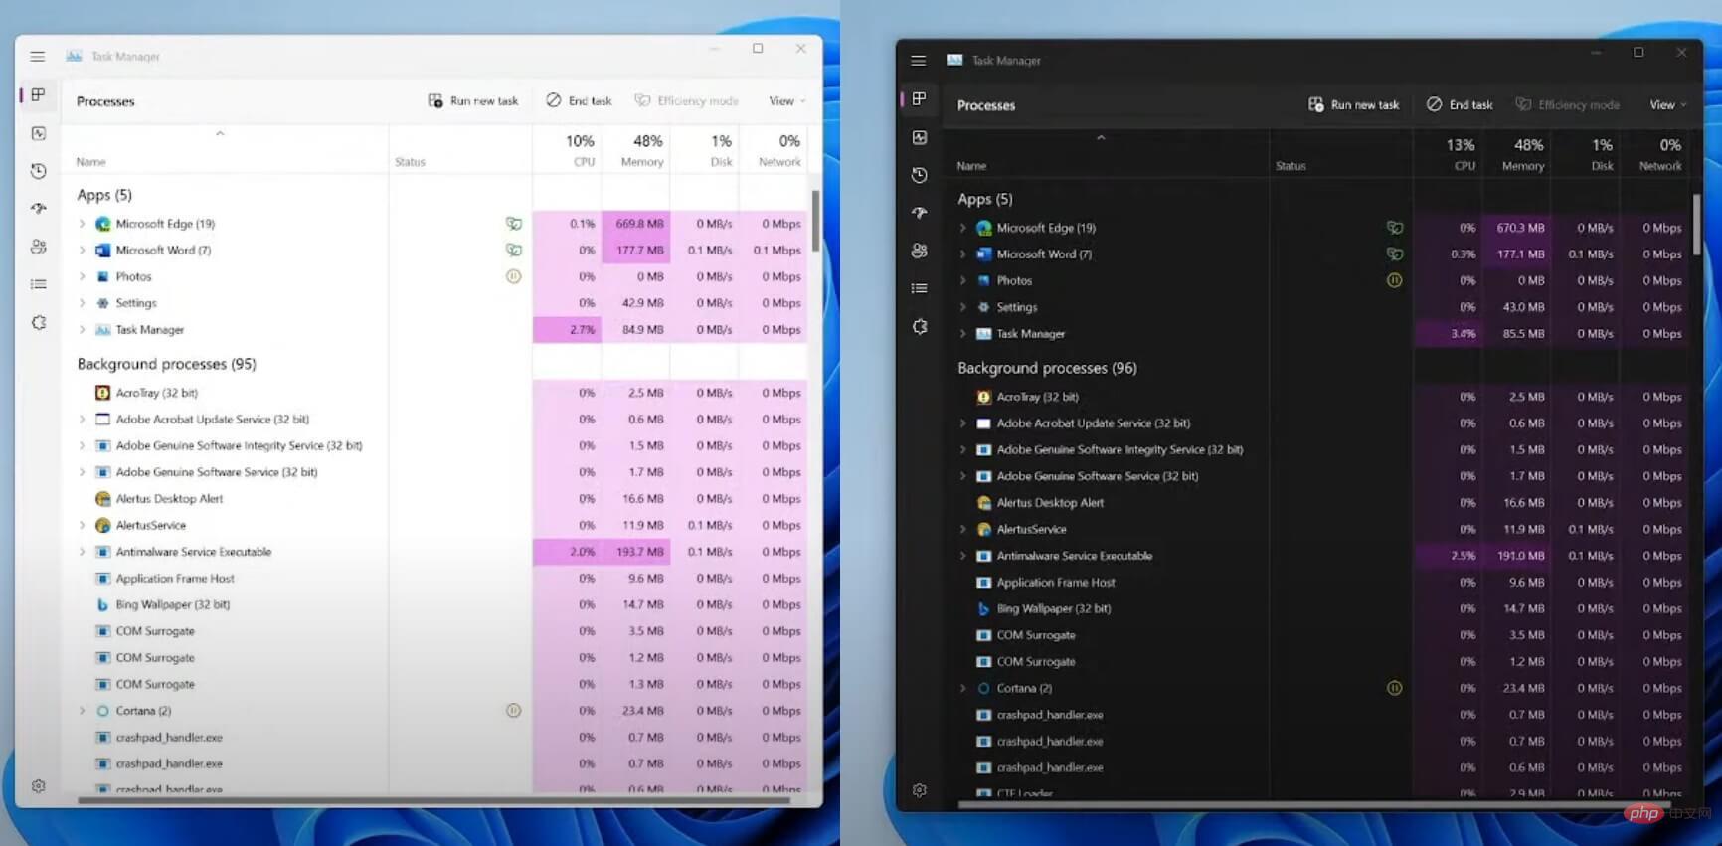Click Efficiency mode in light window

[686, 101]
